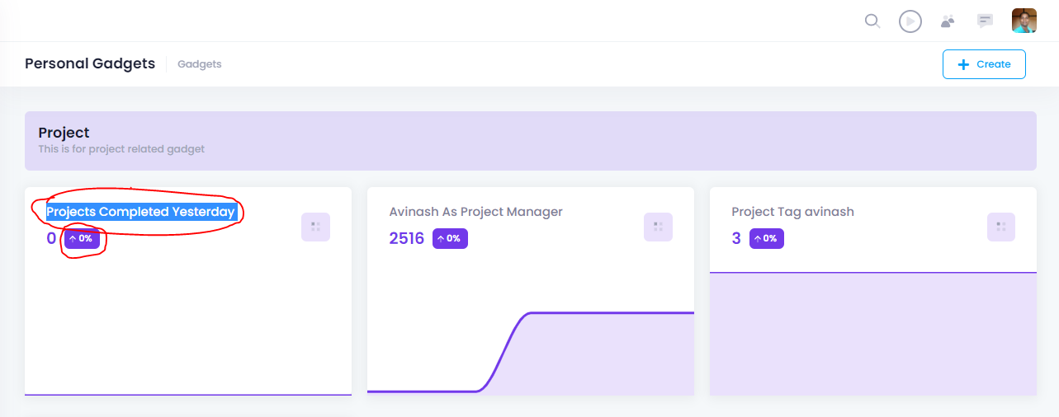Click the Avinash As Project Manager title
Screen dimensions: 1059x417
pyautogui.click(x=476, y=212)
